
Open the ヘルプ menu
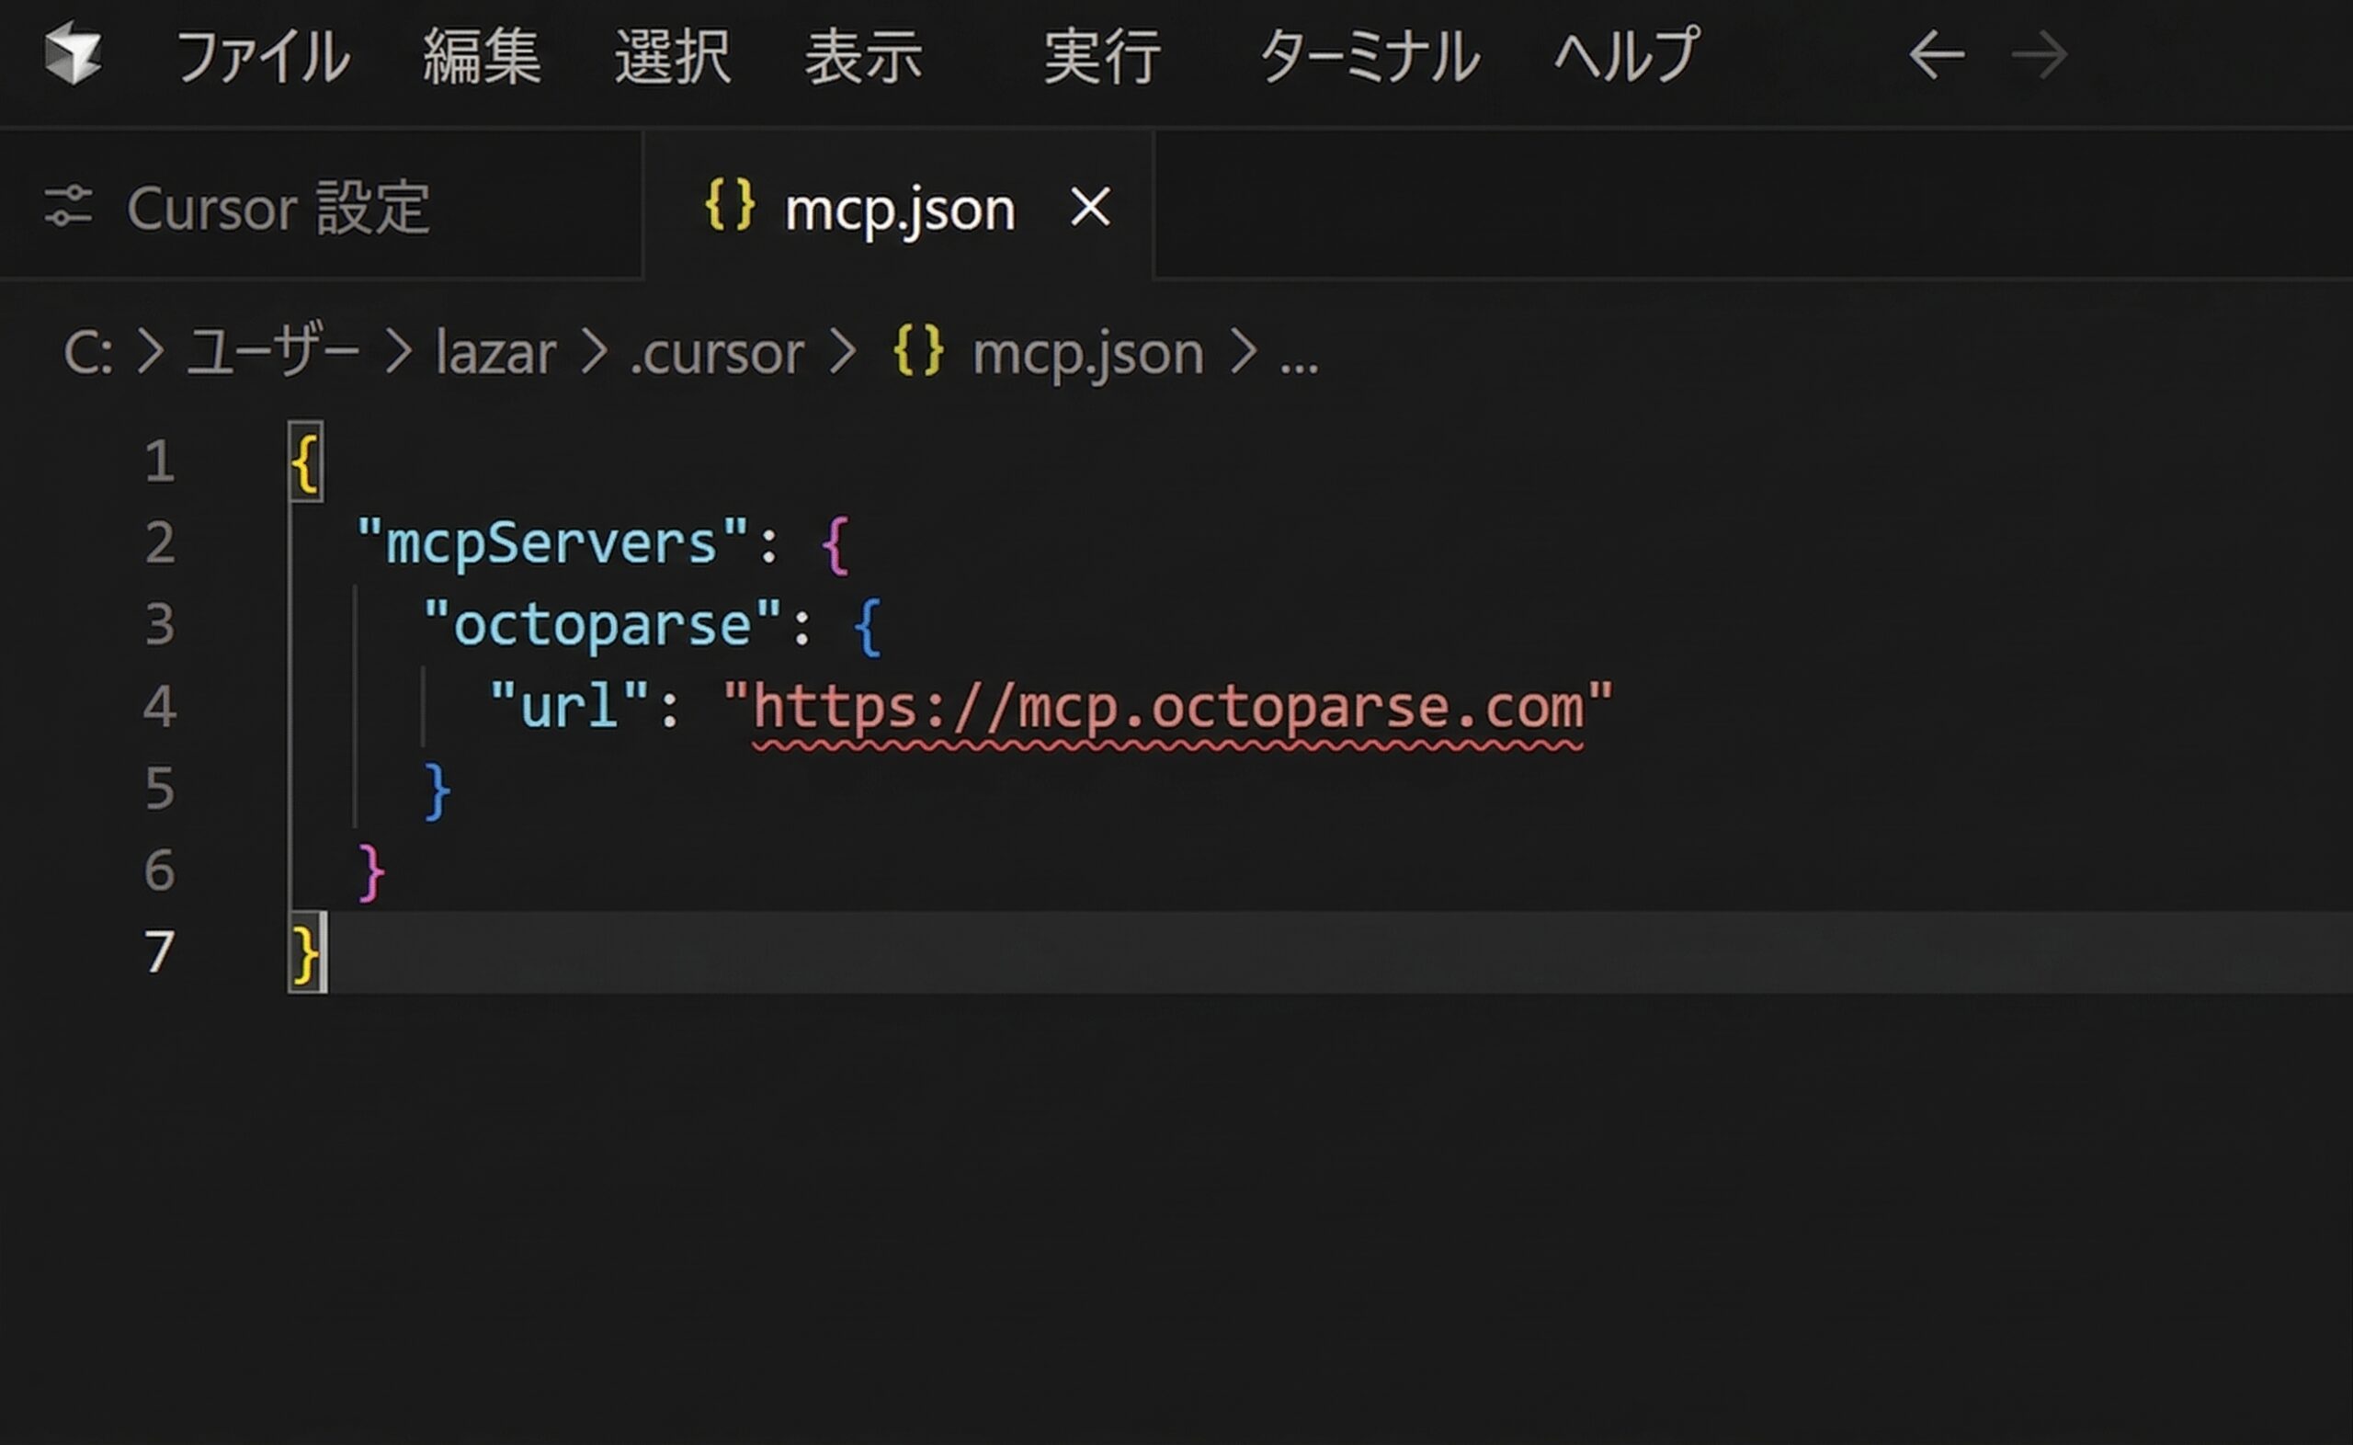point(1627,54)
